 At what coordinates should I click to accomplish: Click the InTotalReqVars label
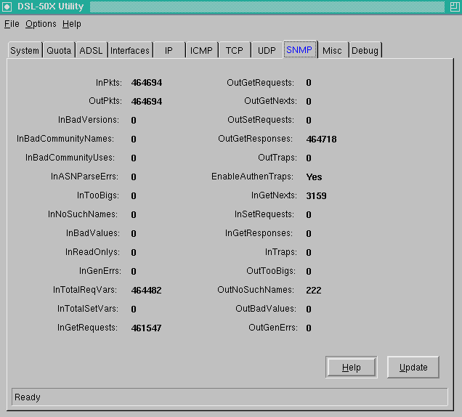coord(85,290)
